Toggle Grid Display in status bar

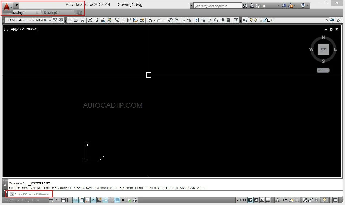(x=64, y=200)
